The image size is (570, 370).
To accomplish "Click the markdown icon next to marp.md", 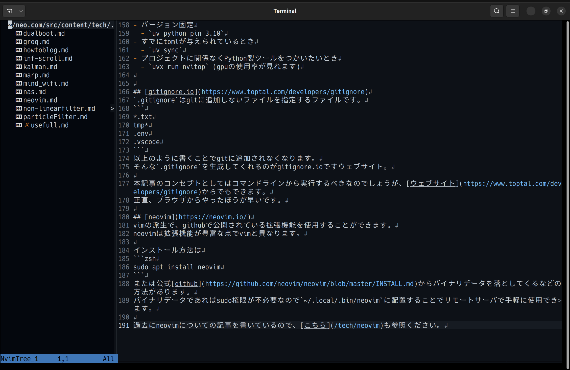I will (x=18, y=75).
